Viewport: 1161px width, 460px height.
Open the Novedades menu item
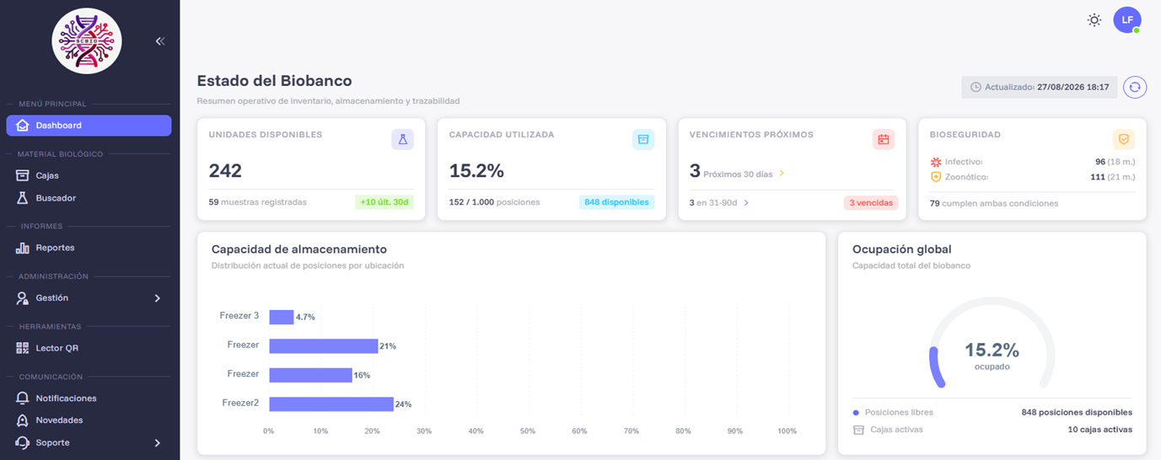[x=89, y=420]
